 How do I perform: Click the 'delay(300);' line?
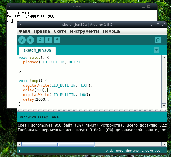(35, 90)
